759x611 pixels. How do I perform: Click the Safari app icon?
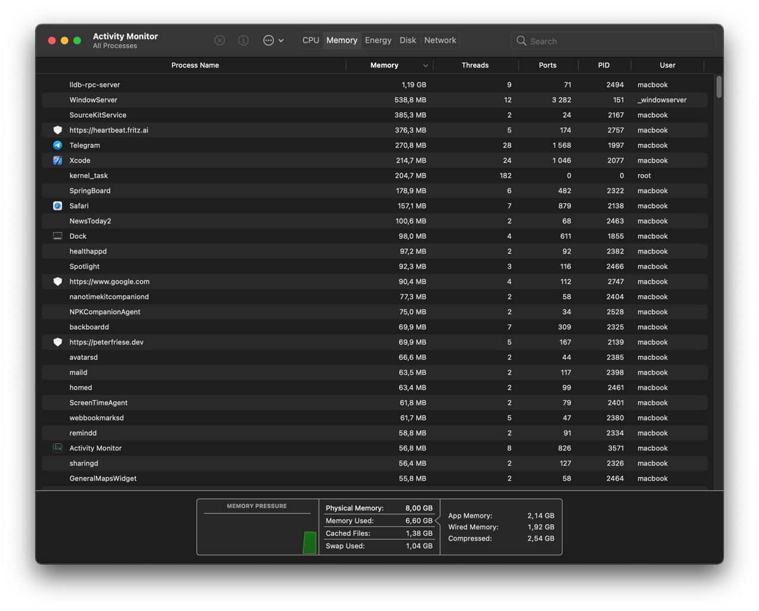tap(58, 206)
